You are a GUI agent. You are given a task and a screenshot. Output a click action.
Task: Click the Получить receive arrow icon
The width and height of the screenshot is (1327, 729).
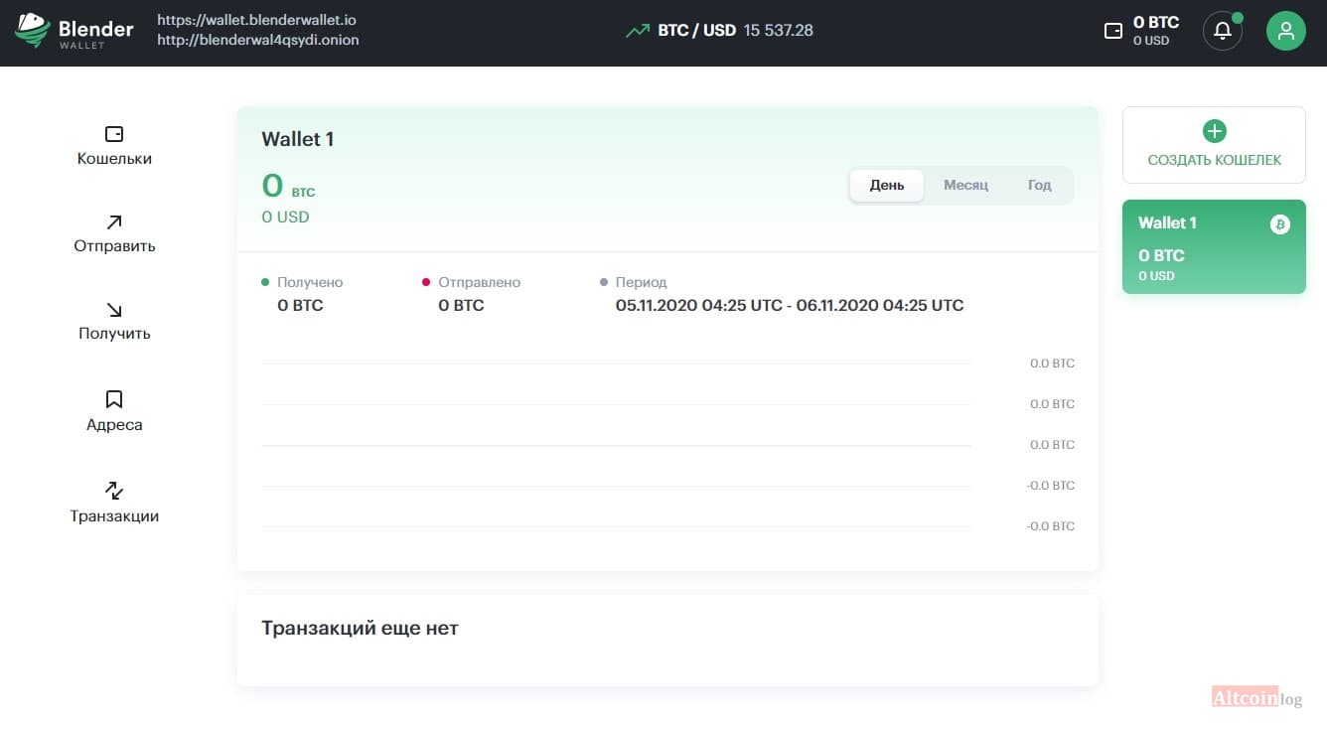point(114,310)
